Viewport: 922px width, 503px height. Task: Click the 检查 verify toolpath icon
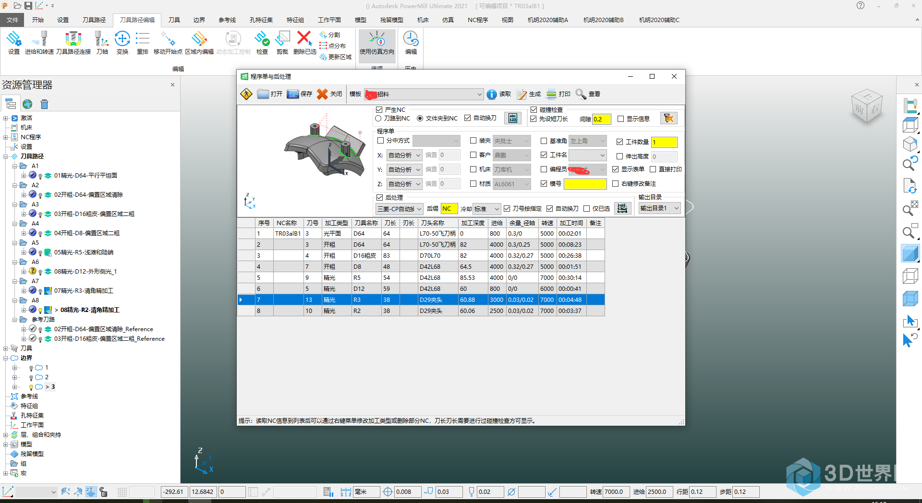[x=262, y=43]
